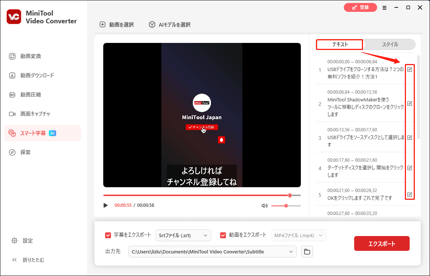This screenshot has height=276, width=430.
Task: Switch to the スタイル tab
Action: [x=390, y=44]
